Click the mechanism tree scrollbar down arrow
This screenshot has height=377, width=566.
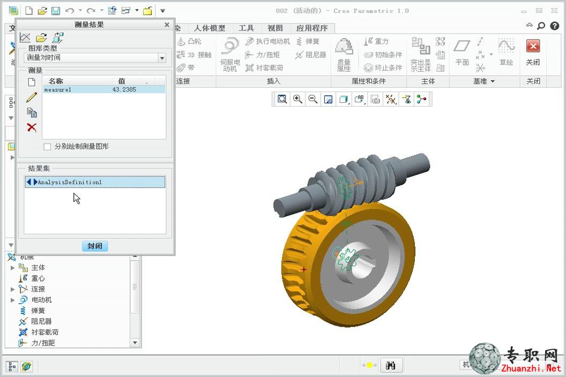[135, 343]
